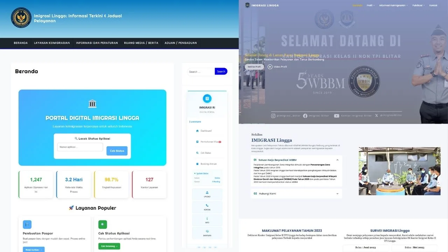
Task: Open the Aduan / Pengaduan menu item
Action: click(181, 43)
